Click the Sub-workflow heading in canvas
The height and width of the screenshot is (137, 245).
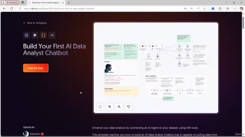[151, 76]
